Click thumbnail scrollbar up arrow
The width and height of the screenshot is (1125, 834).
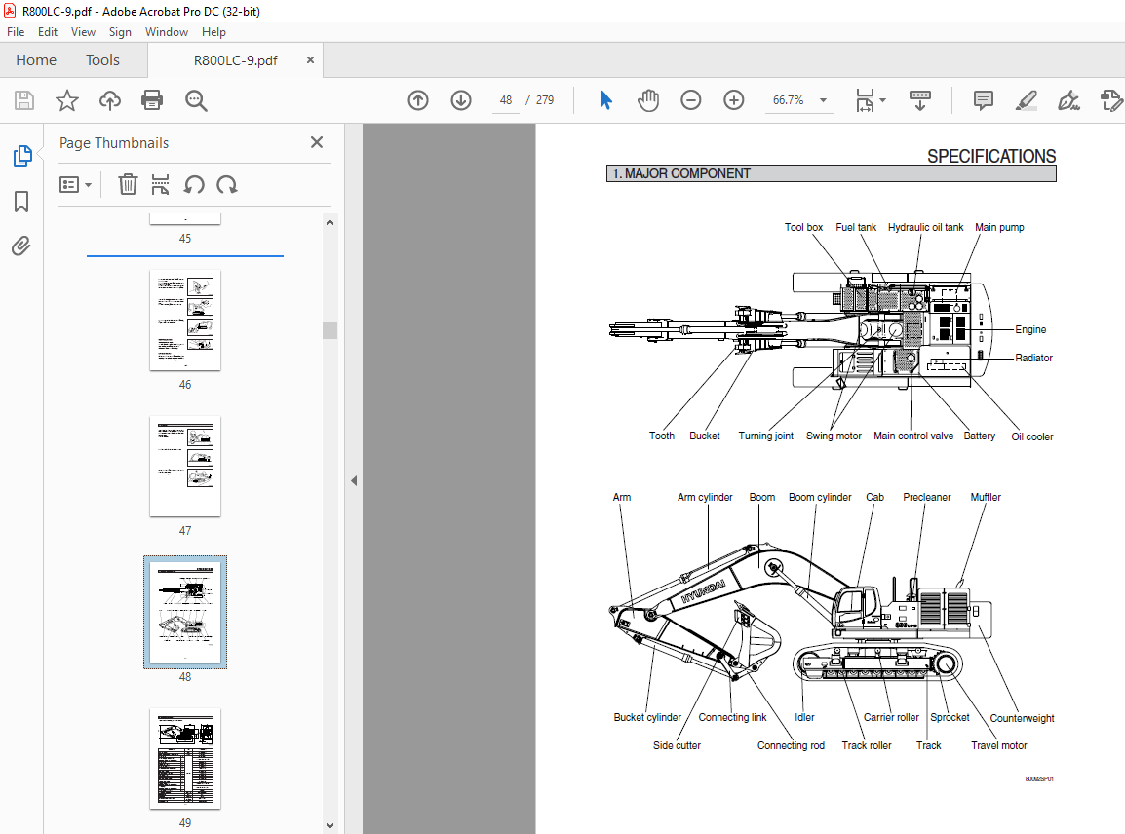[330, 222]
